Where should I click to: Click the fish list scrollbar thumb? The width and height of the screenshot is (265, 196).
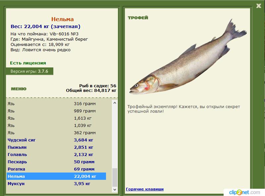[115, 177]
